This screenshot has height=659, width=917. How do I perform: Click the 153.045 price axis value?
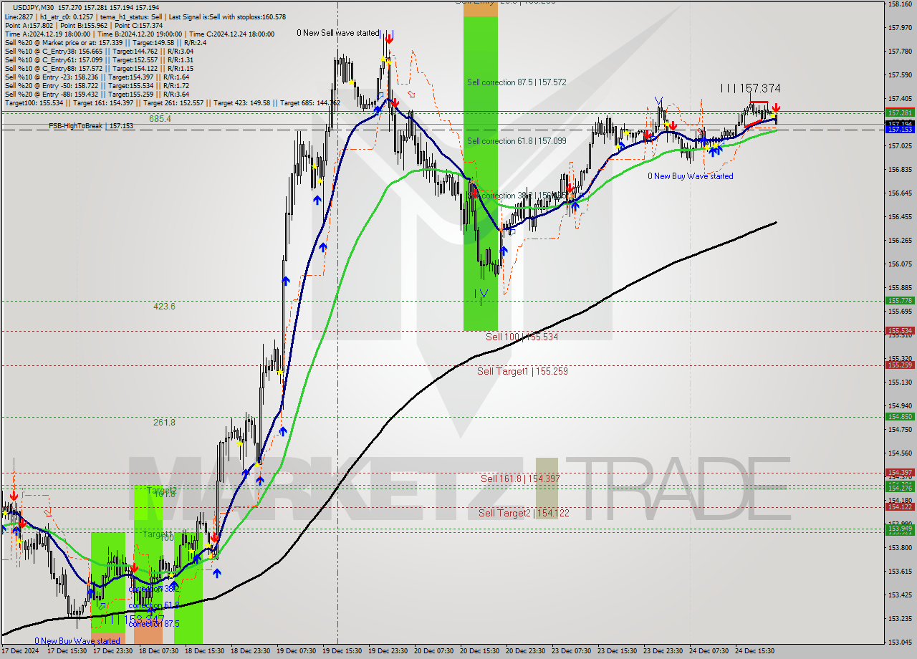point(900,642)
